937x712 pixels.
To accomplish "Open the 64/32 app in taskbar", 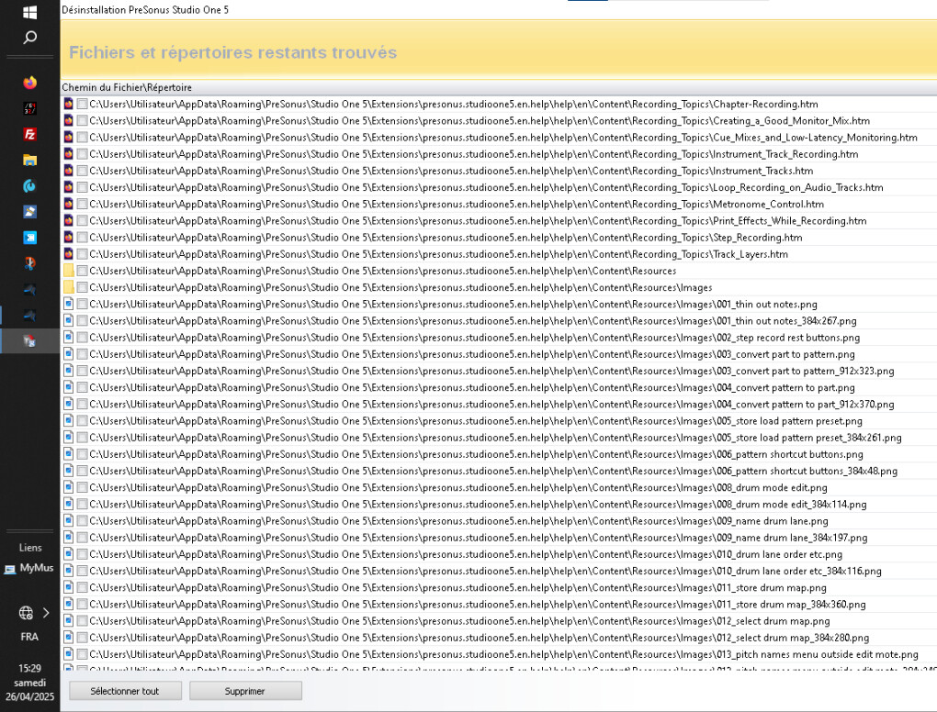I will [29, 108].
